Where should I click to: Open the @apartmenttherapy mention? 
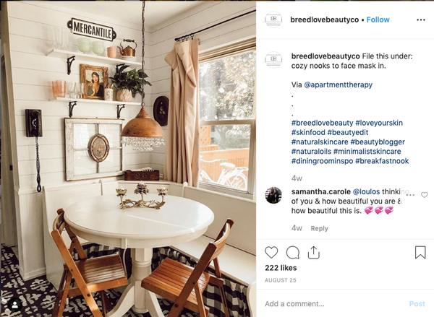[x=338, y=84]
